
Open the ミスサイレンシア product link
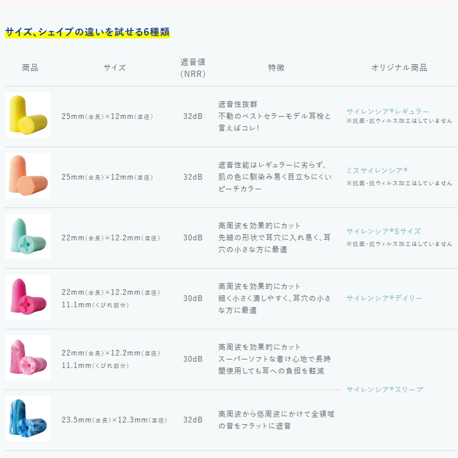tap(377, 170)
